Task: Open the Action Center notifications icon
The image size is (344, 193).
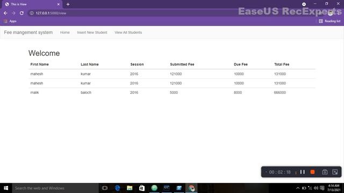Action: (x=322, y=188)
